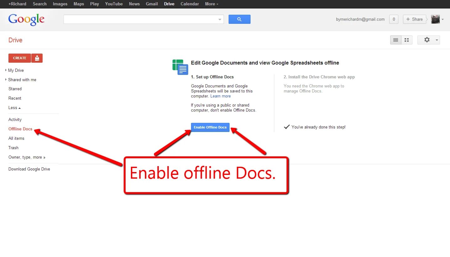
Task: Click the notifications count box
Action: click(394, 19)
